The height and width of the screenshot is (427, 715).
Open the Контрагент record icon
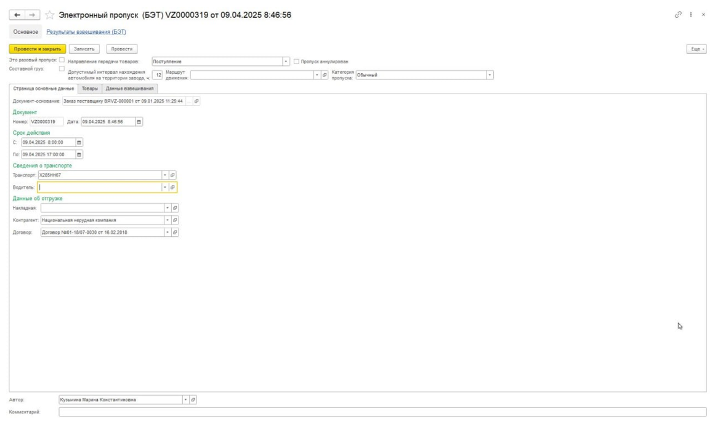(175, 220)
